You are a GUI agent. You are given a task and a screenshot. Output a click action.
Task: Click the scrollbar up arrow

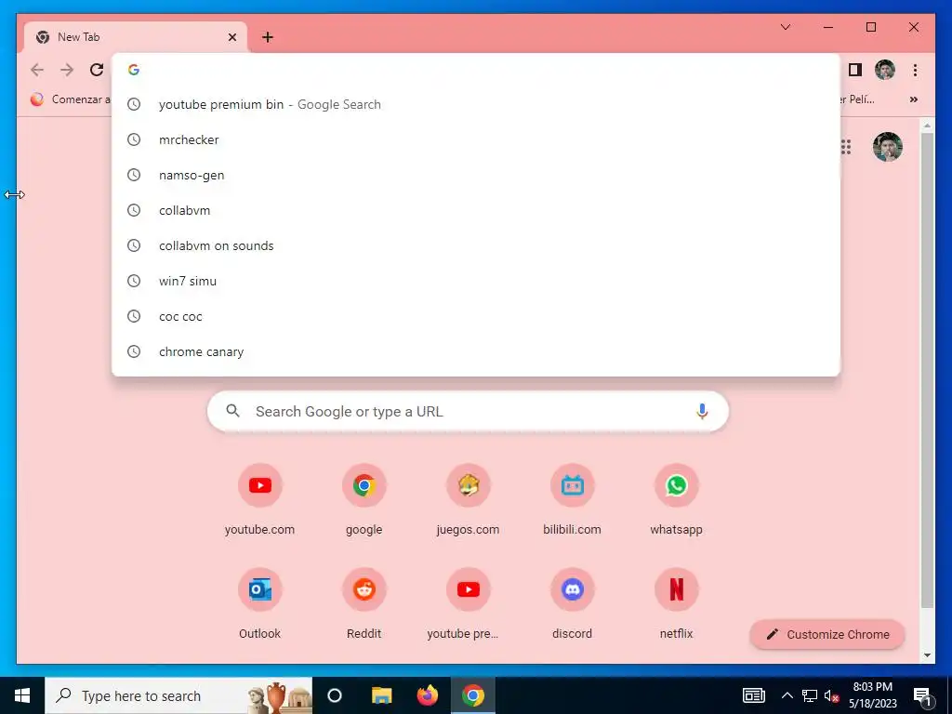927,126
